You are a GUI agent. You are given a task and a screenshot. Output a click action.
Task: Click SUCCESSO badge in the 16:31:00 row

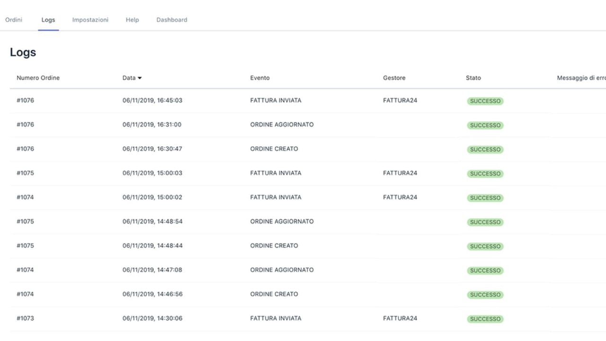pyautogui.click(x=485, y=125)
